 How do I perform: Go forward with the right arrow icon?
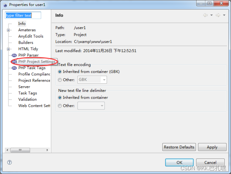(x=218, y=15)
